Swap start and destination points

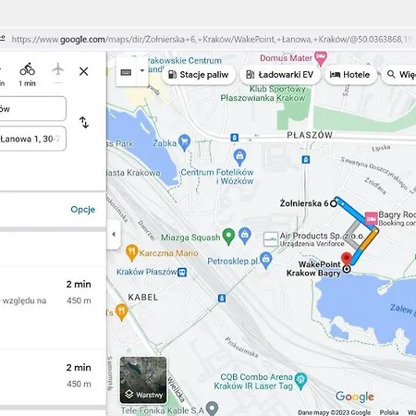click(x=84, y=122)
